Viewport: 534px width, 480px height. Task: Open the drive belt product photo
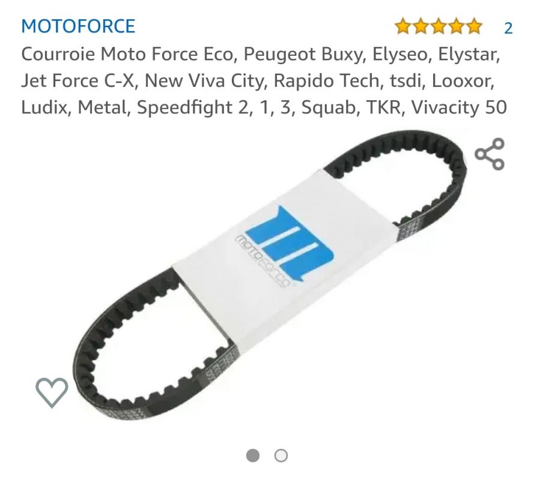[x=269, y=275]
